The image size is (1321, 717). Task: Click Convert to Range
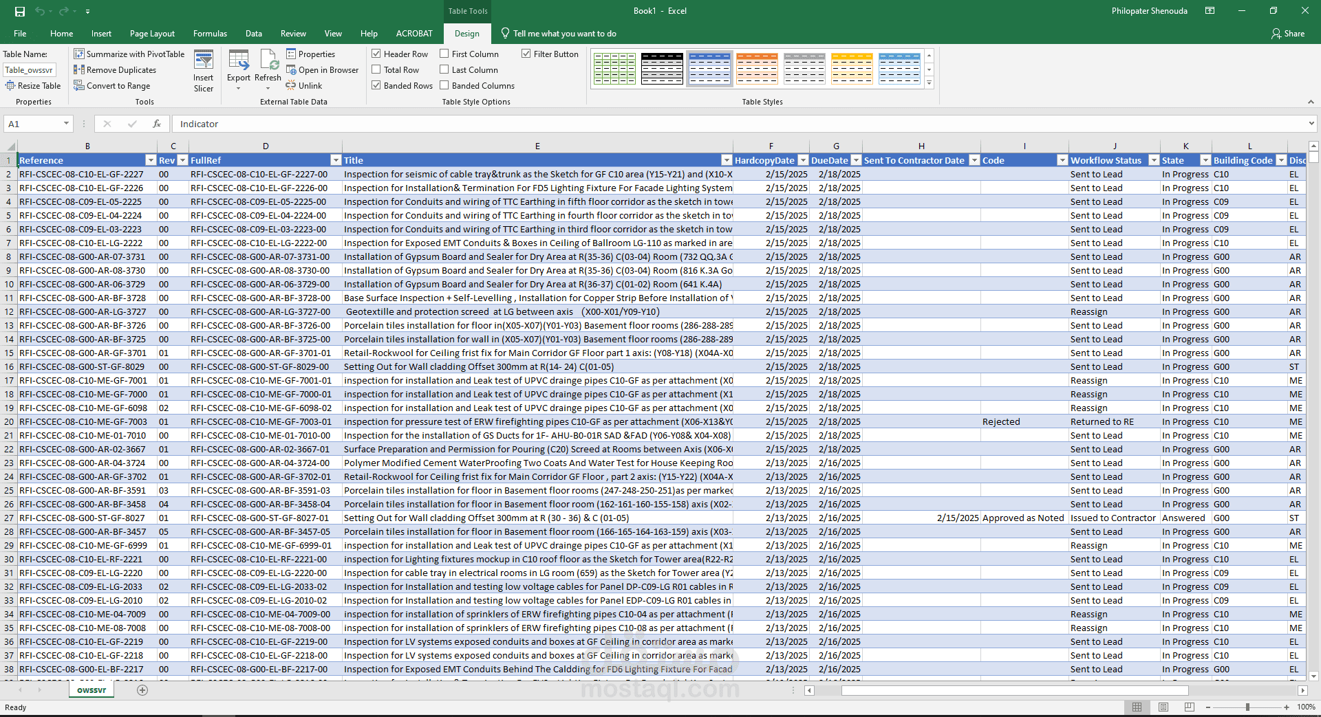click(x=112, y=85)
